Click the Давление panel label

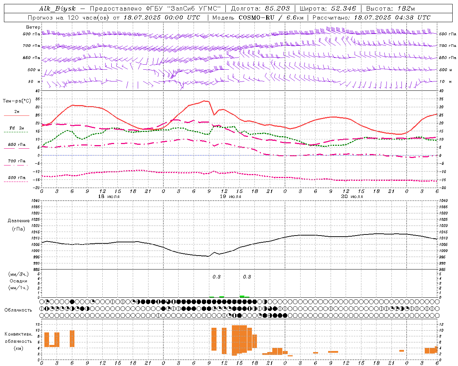click(x=19, y=221)
